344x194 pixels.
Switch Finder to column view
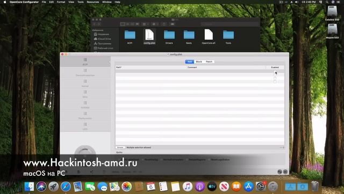(133, 24)
